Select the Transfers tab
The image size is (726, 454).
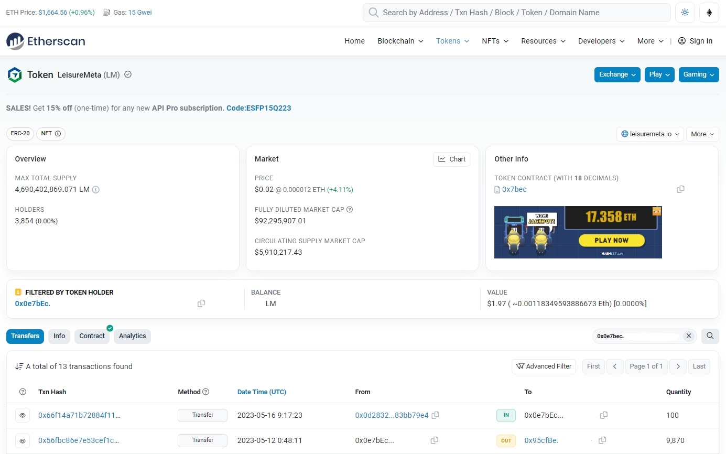point(25,336)
